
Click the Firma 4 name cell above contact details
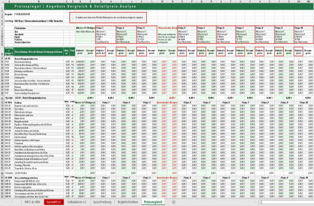click(x=187, y=28)
